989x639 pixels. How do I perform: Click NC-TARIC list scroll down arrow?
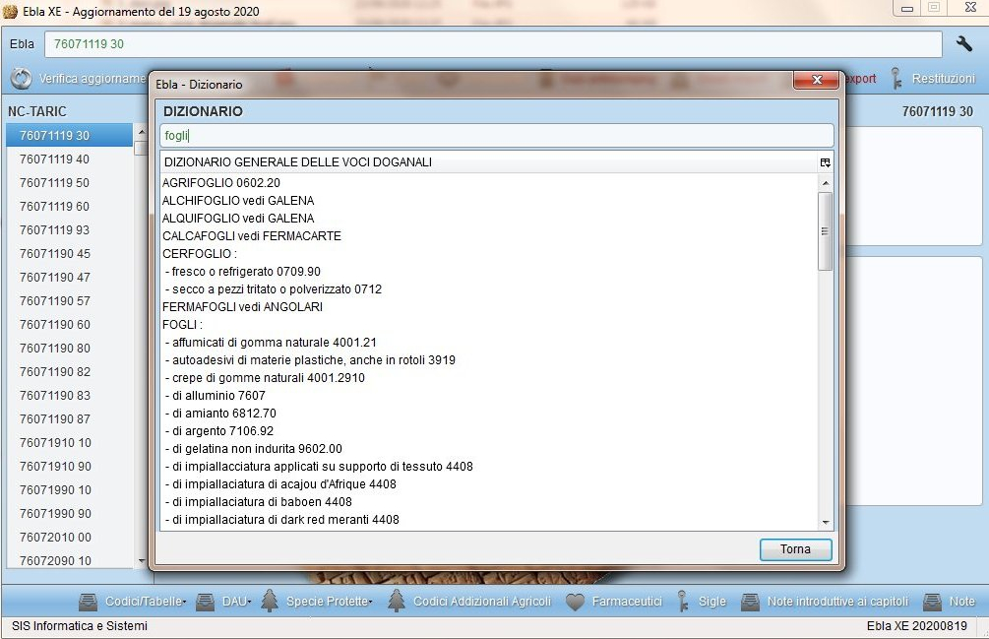142,561
